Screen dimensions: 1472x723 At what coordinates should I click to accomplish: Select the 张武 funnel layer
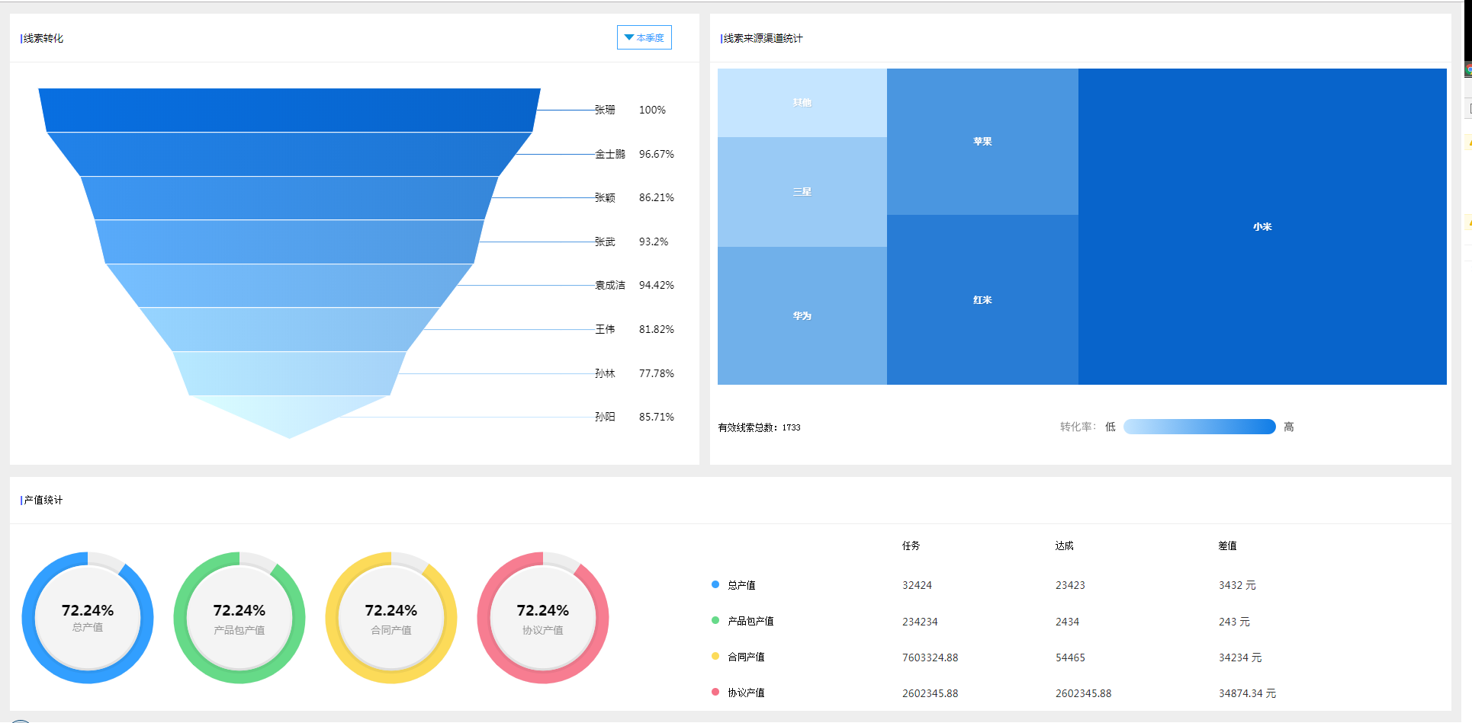[290, 242]
